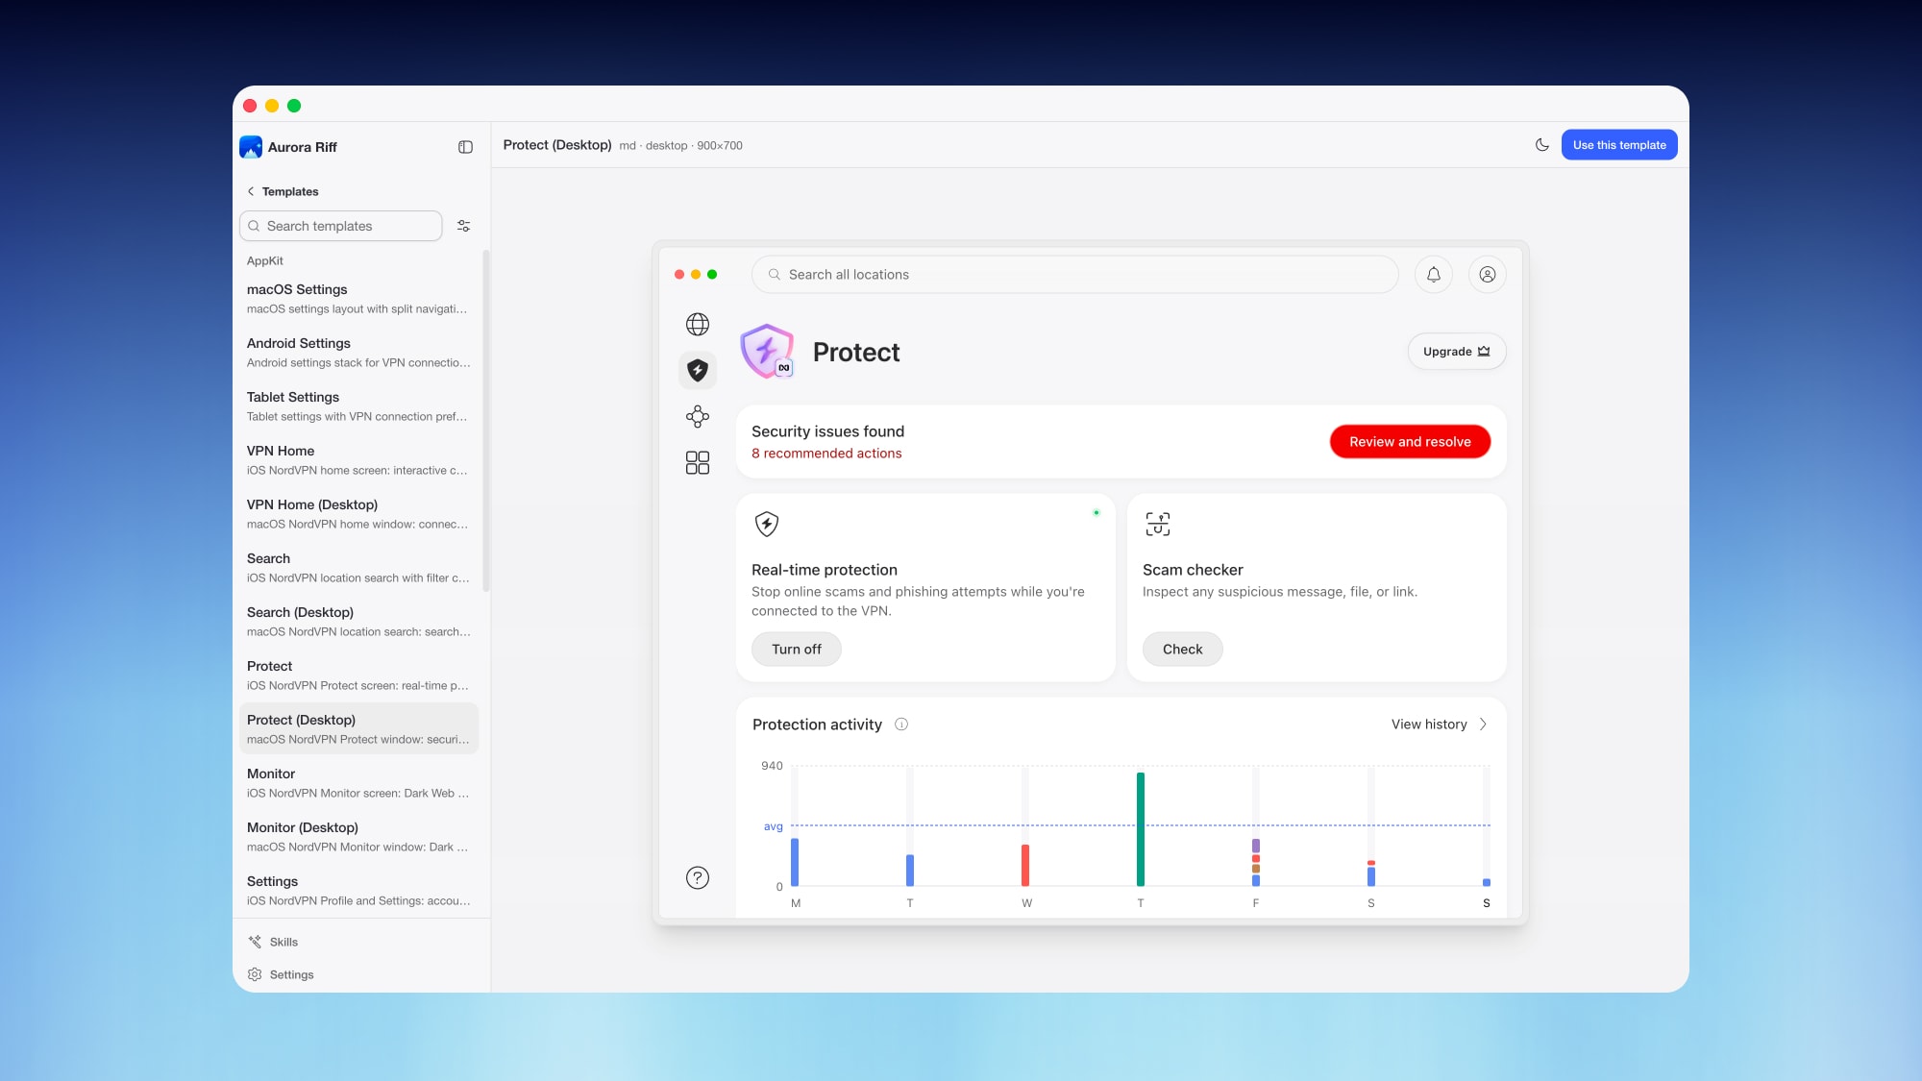Screen dimensions: 1922x1081
Task: Open the grid apps icon in sidebar
Action: coord(698,463)
